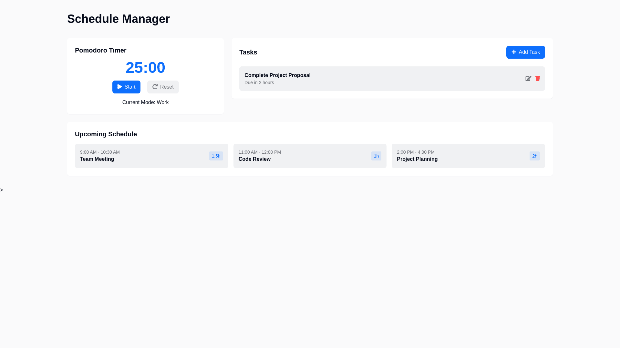Click the Current Mode: Work label
Image resolution: width=620 pixels, height=348 pixels.
(145, 102)
